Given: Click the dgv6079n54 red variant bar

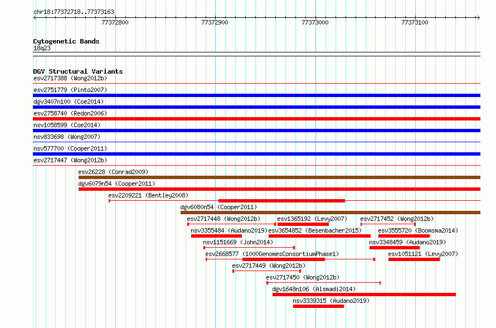Looking at the screenshot, I should 279,189.
